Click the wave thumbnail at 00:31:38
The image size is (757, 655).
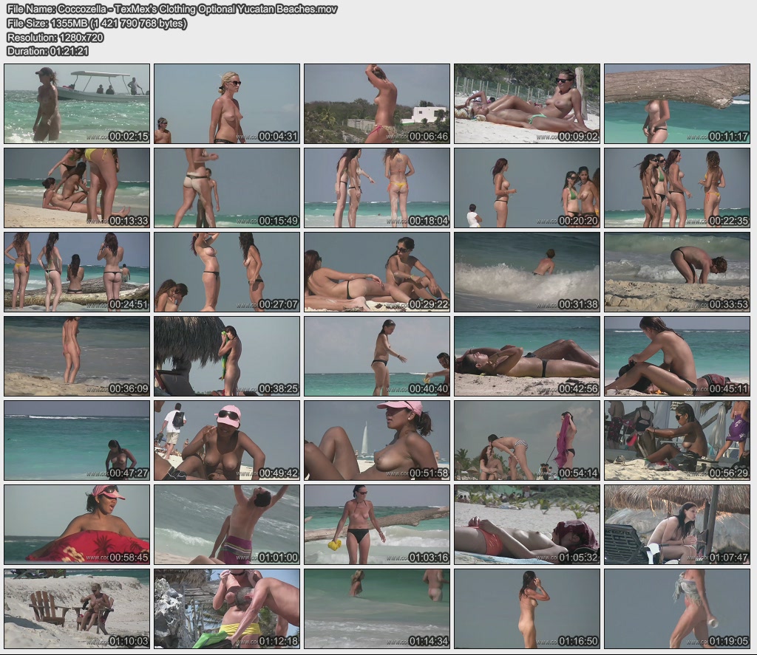point(527,272)
